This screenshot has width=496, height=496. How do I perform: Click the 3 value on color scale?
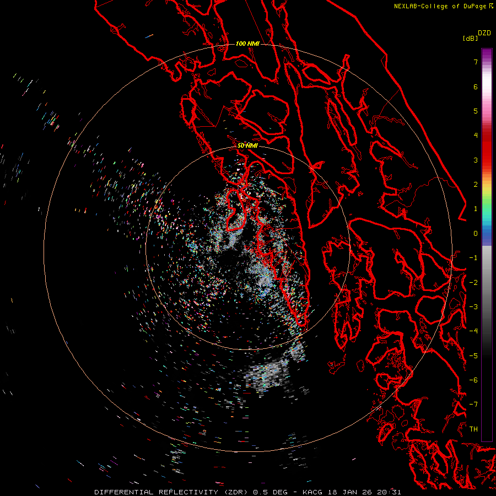(476, 160)
